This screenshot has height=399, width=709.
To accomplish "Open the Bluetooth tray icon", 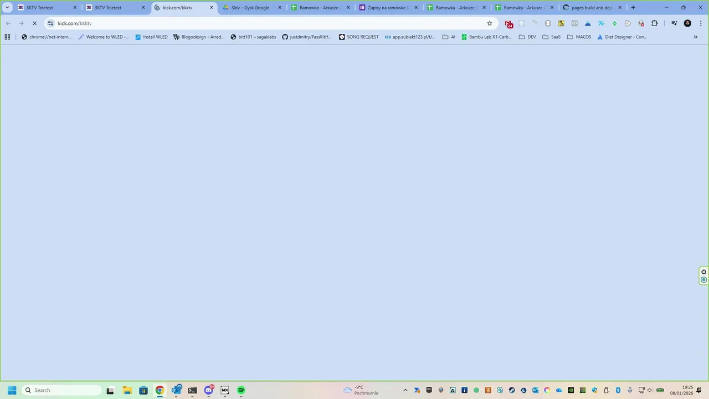I will point(618,390).
